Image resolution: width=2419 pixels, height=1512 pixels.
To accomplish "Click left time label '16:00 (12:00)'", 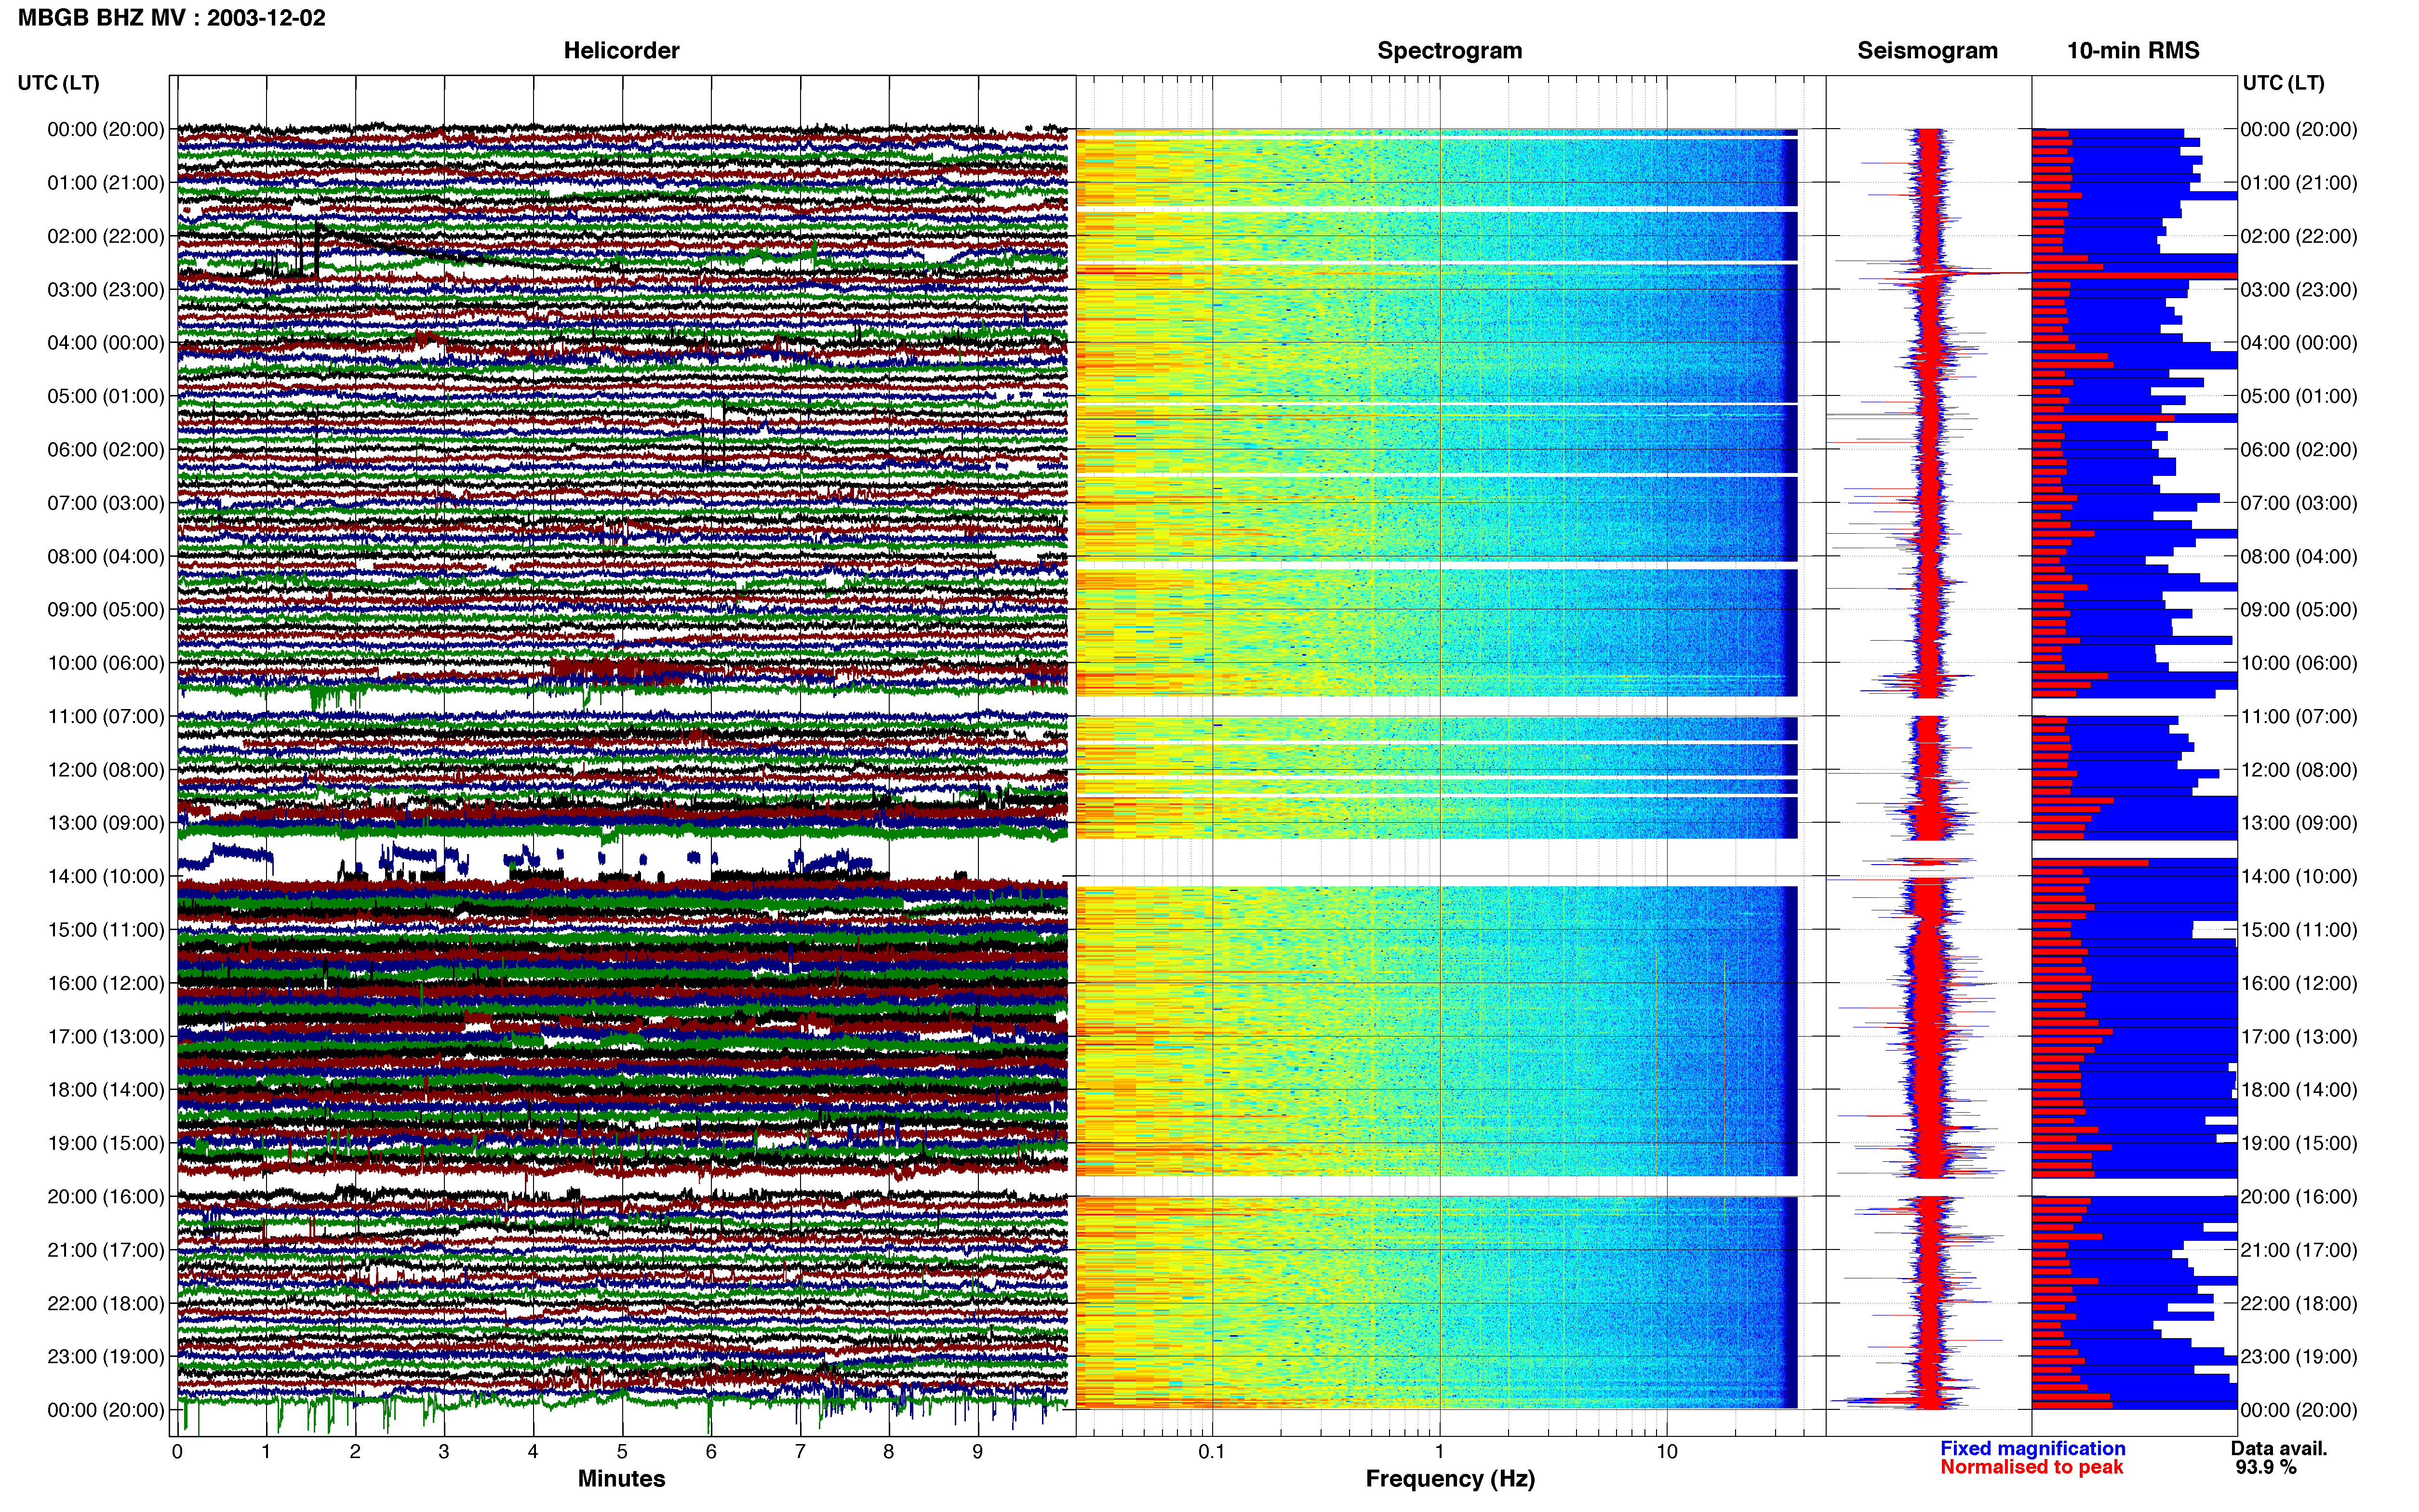I will 106,983.
